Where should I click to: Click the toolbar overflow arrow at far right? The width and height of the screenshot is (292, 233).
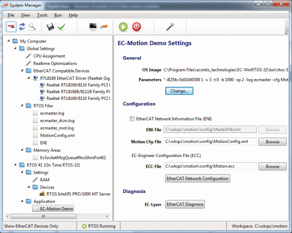pyautogui.click(x=287, y=33)
